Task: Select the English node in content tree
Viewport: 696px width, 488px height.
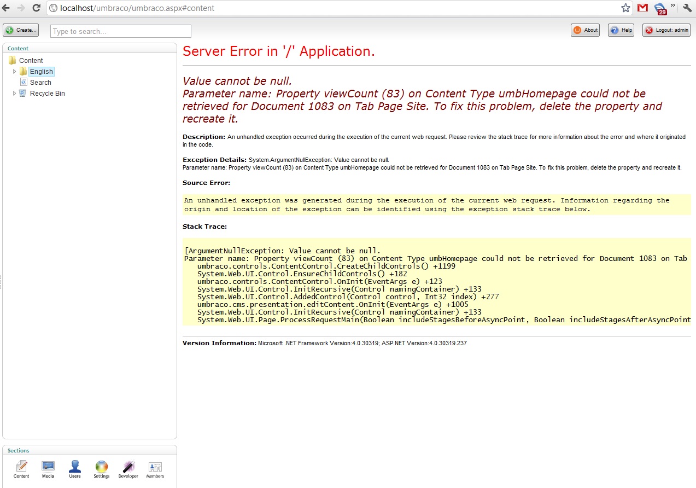Action: pos(42,72)
